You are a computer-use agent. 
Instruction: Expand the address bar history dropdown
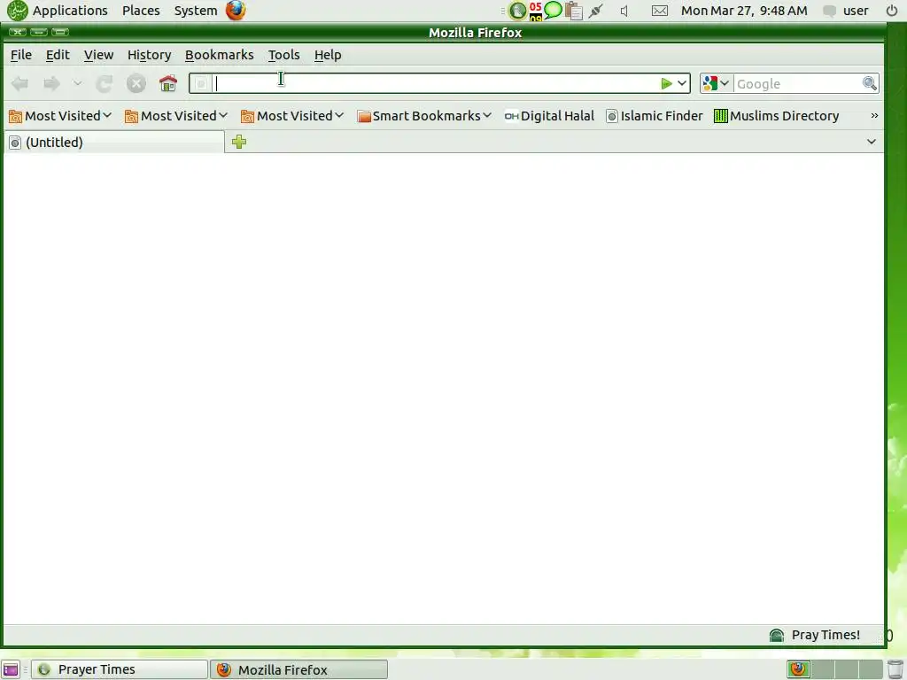click(x=682, y=84)
